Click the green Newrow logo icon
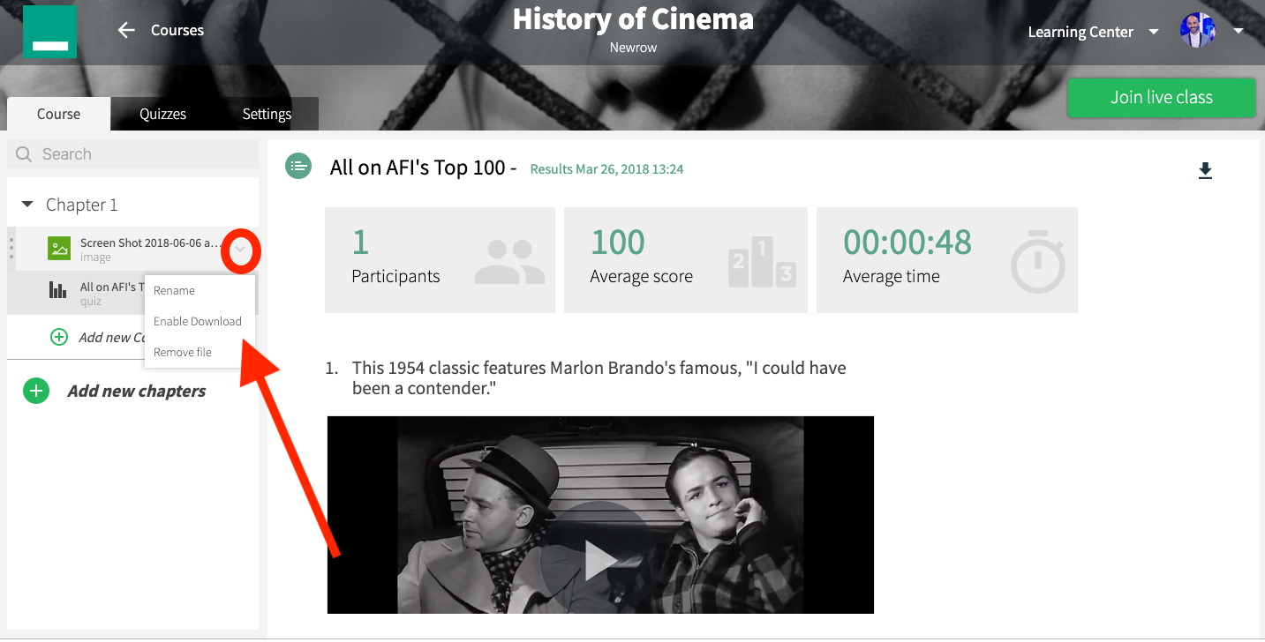 point(49,32)
